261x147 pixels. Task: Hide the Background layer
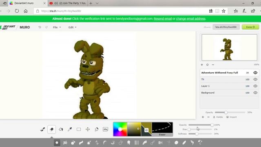coord(255,93)
